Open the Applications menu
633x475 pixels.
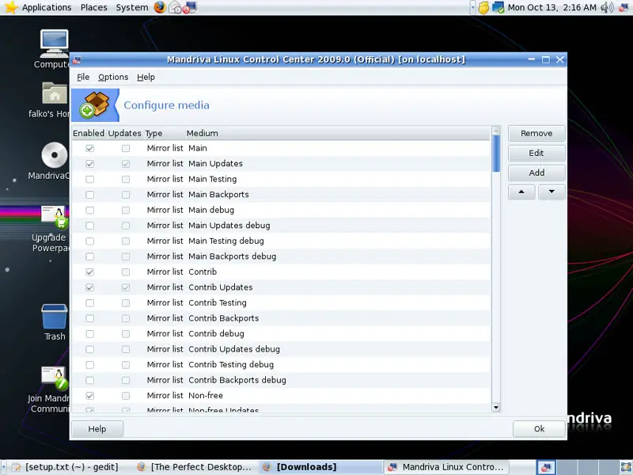(x=47, y=7)
